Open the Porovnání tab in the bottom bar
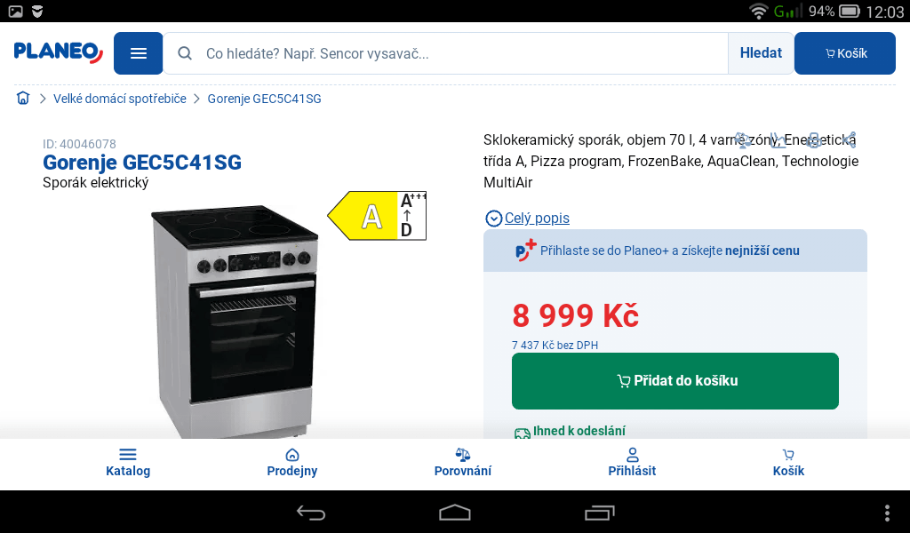This screenshot has width=910, height=533. [462, 463]
